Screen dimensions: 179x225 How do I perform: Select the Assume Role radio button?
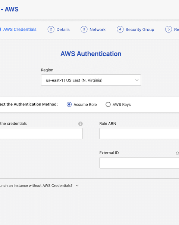click(x=69, y=105)
